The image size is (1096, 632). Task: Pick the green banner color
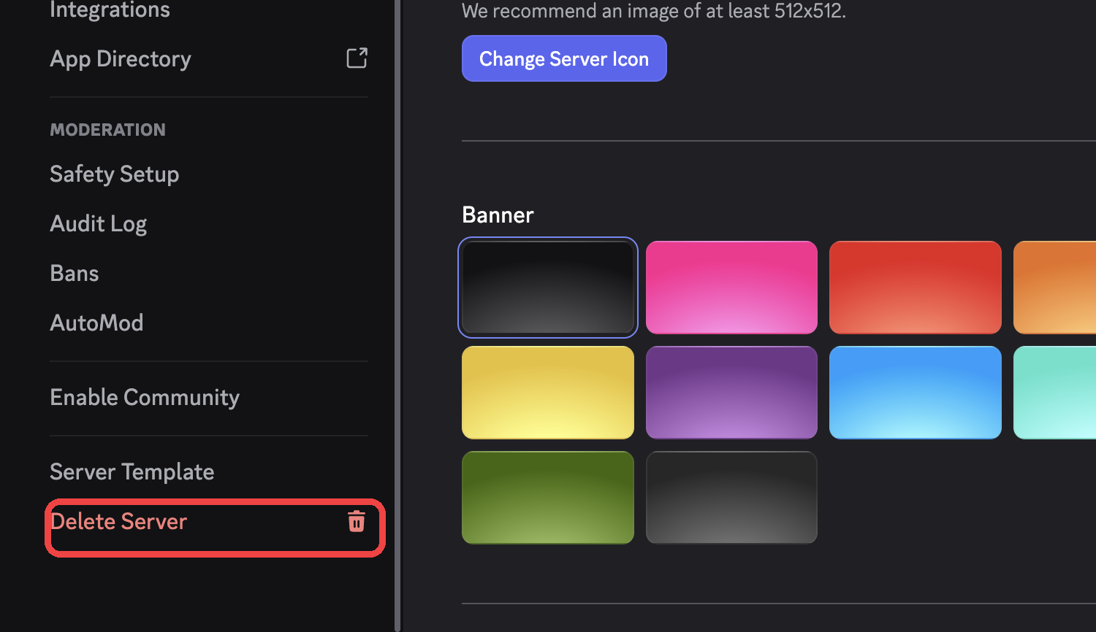pos(548,498)
